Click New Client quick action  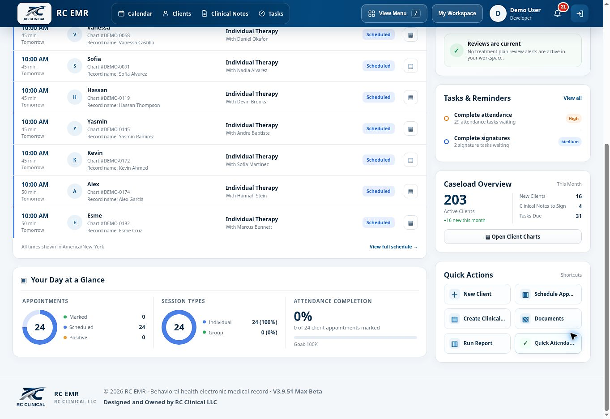click(x=477, y=294)
